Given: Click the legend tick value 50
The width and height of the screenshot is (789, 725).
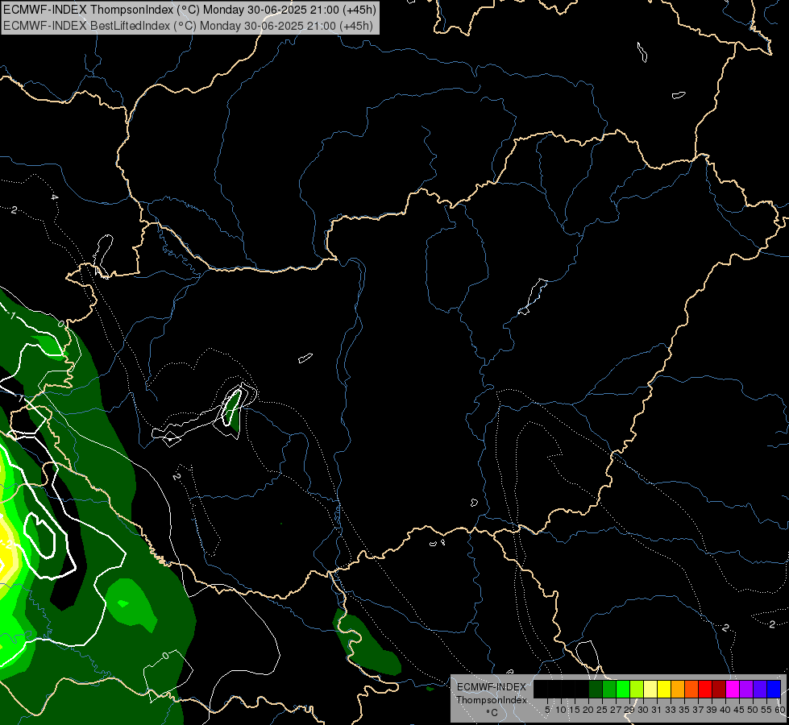Looking at the screenshot, I should coord(754,710).
